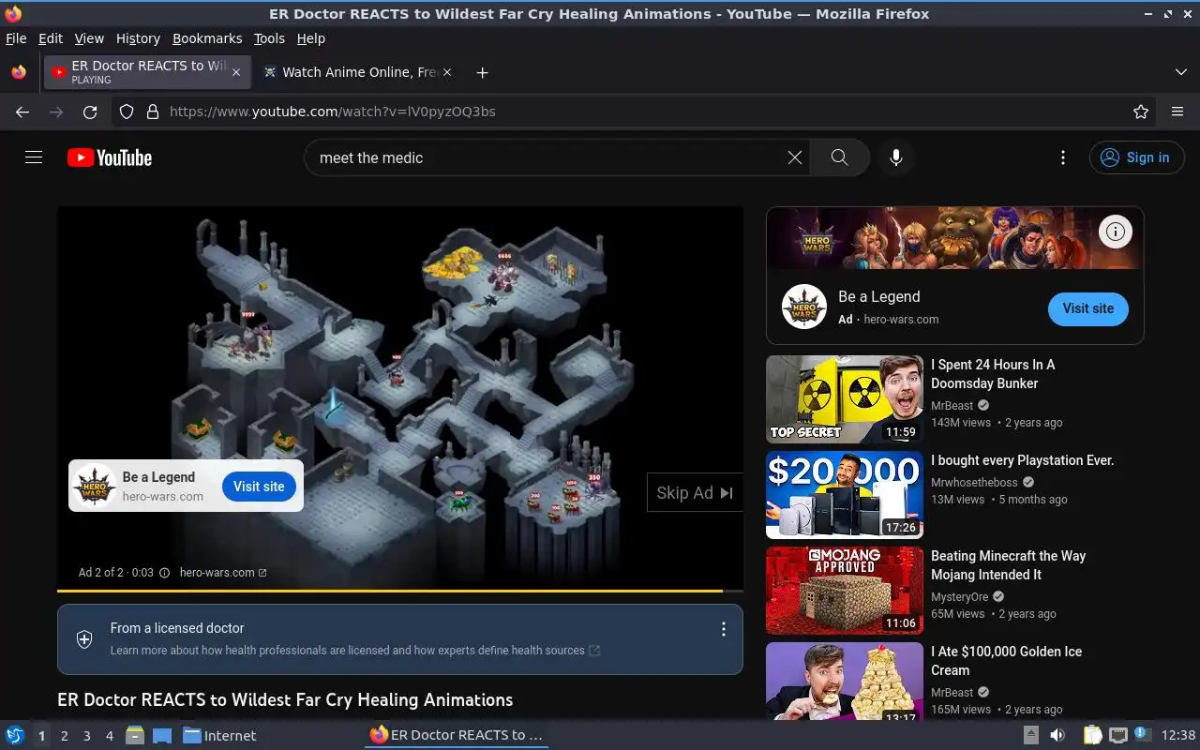The height and width of the screenshot is (750, 1200).
Task: Bookmark this page with star icon
Action: [x=1141, y=112]
